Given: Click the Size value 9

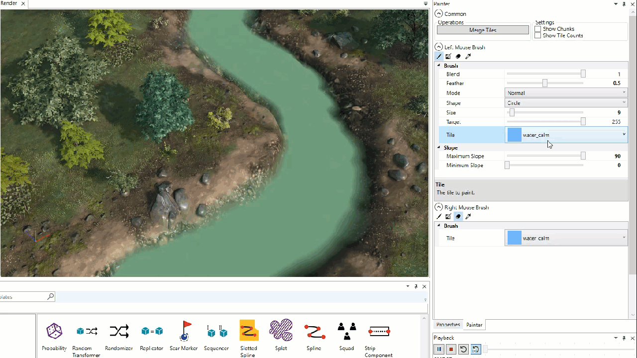Looking at the screenshot, I should pyautogui.click(x=619, y=112).
